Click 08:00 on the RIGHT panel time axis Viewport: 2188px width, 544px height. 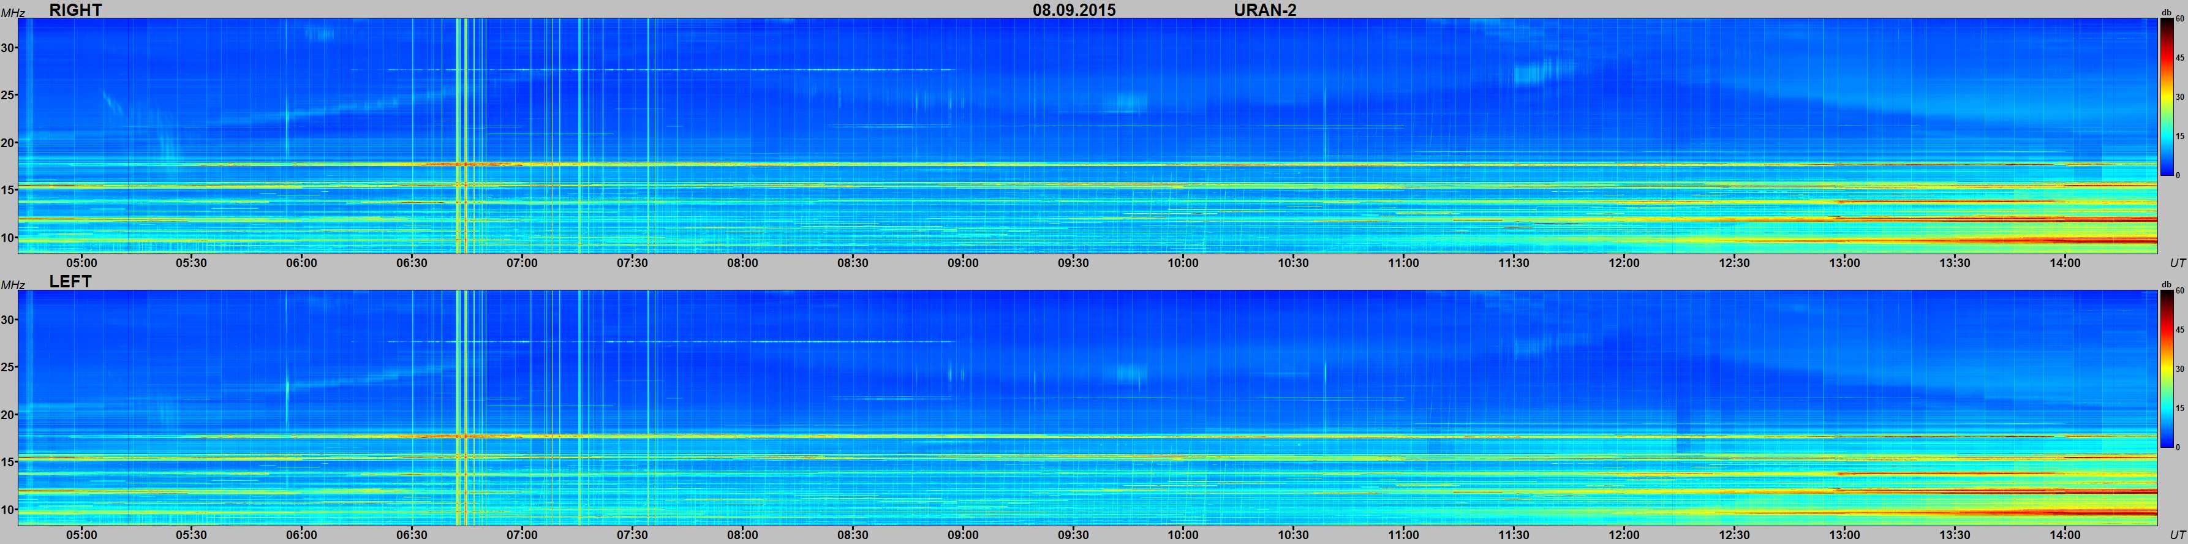click(742, 263)
